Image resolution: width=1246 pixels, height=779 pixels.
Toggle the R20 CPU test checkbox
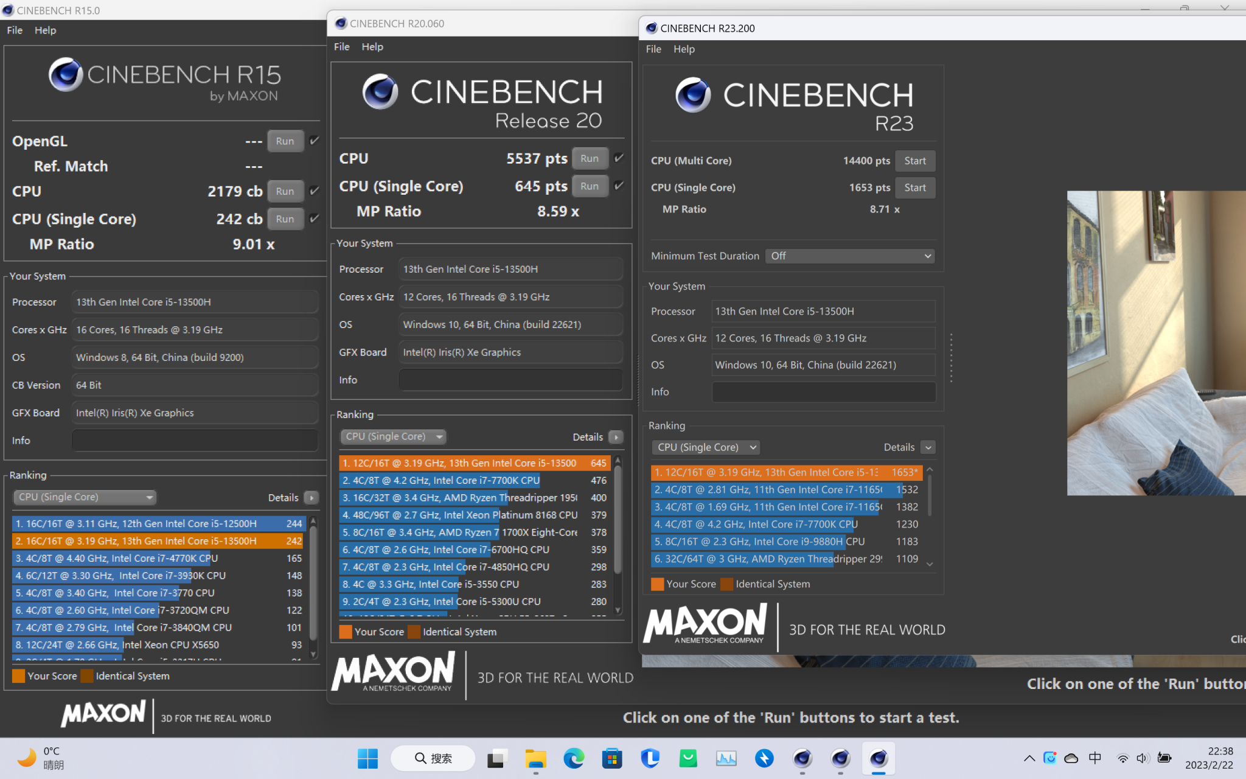(x=619, y=158)
